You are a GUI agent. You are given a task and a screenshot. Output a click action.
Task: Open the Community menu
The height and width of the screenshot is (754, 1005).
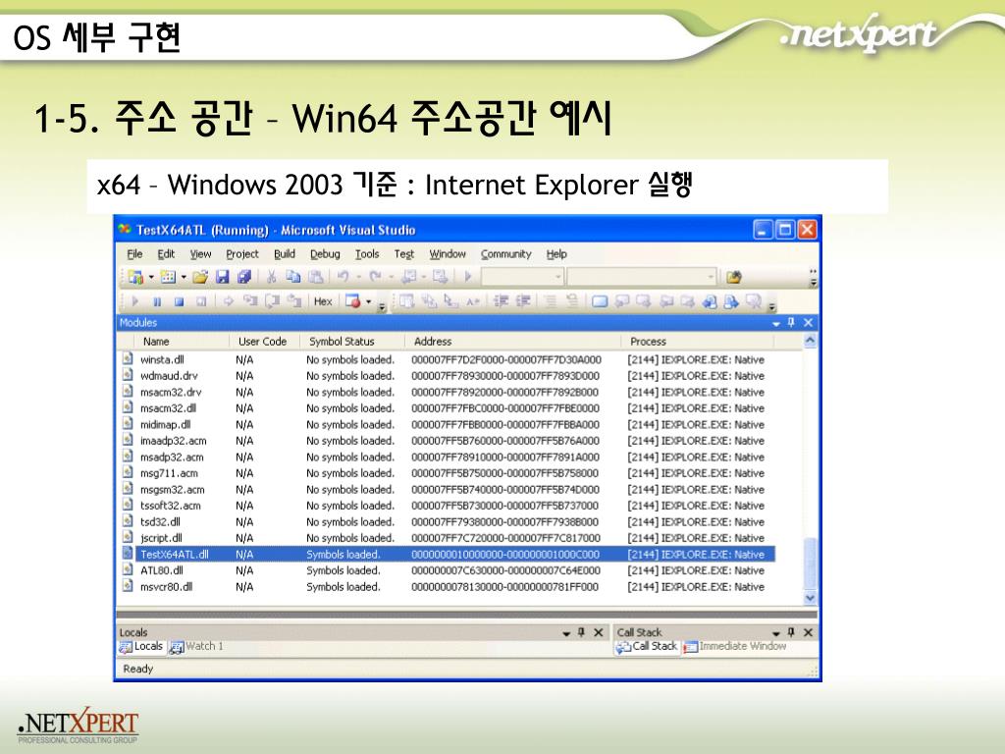pos(505,254)
